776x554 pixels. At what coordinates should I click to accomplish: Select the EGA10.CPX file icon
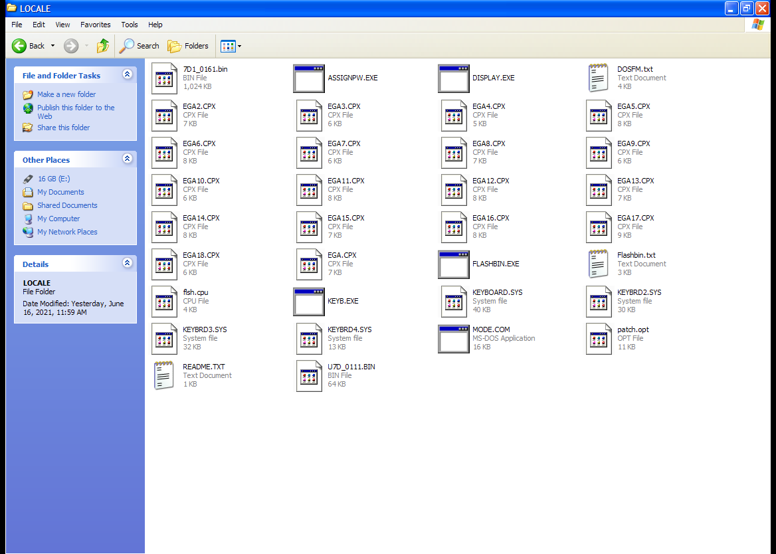(x=164, y=190)
